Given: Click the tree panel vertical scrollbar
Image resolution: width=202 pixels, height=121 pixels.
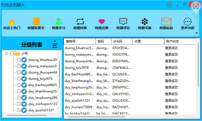Looking at the screenshot, I should click(x=59, y=74).
